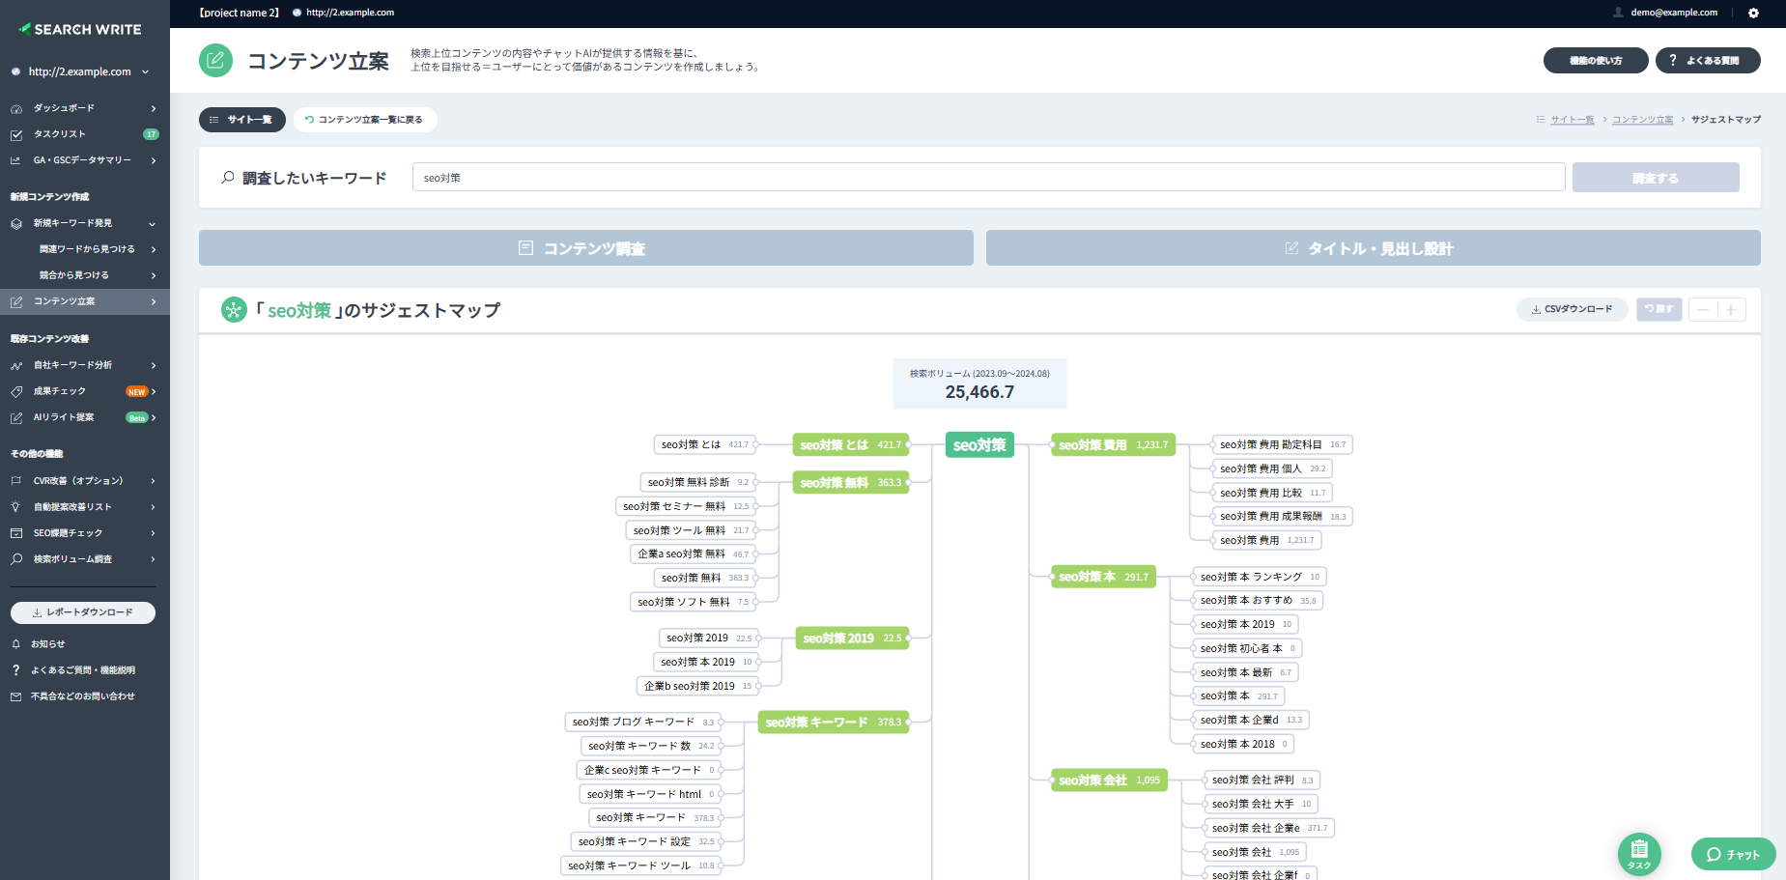Select the seo対策 費用 green node
1786x880 pixels.
point(1113,444)
